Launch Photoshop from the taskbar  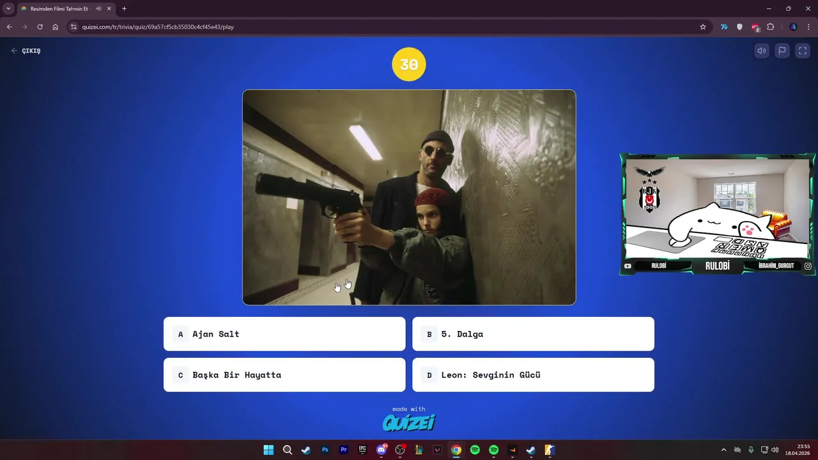click(x=325, y=450)
